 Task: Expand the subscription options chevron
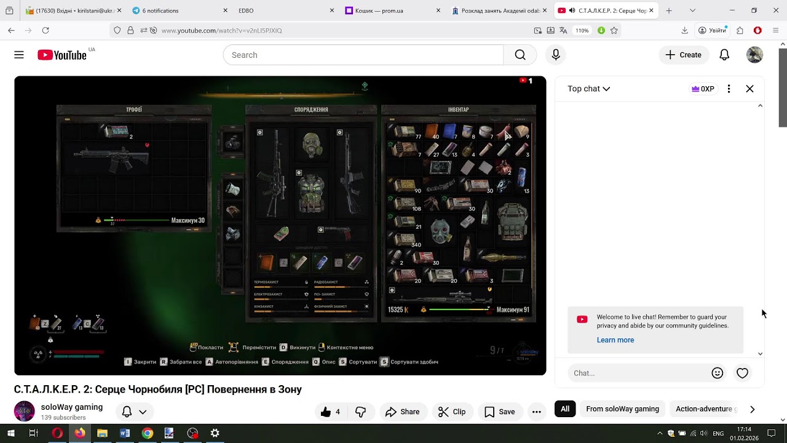(143, 412)
